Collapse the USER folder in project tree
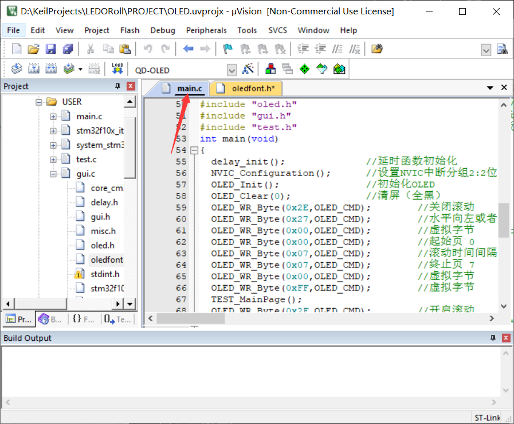This screenshot has width=514, height=424. (x=39, y=102)
